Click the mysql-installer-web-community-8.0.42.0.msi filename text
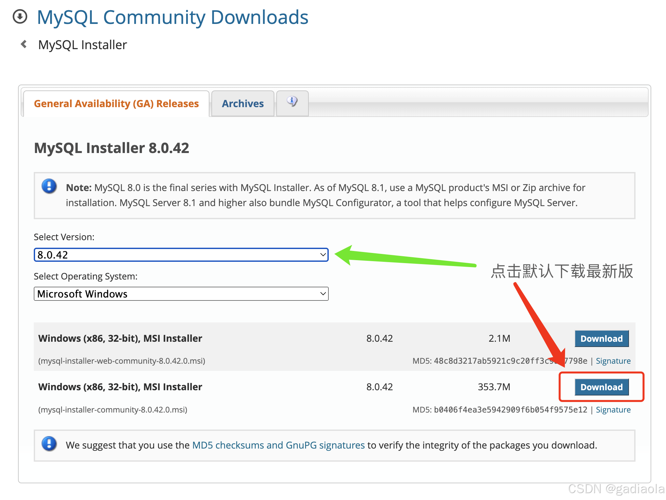 (x=122, y=361)
